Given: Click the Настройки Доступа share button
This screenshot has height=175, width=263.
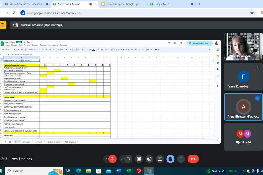Looking at the screenshot, I should click(199, 43).
